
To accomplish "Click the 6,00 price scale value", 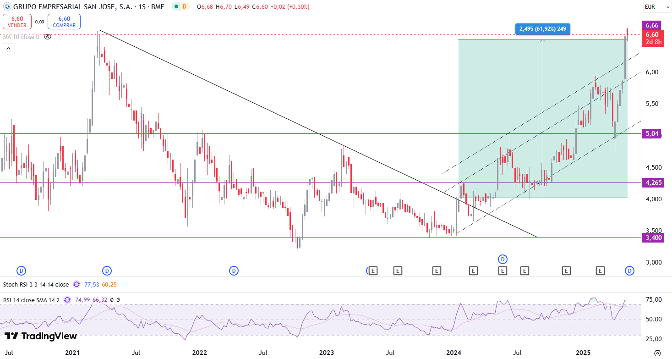I will click(x=652, y=72).
